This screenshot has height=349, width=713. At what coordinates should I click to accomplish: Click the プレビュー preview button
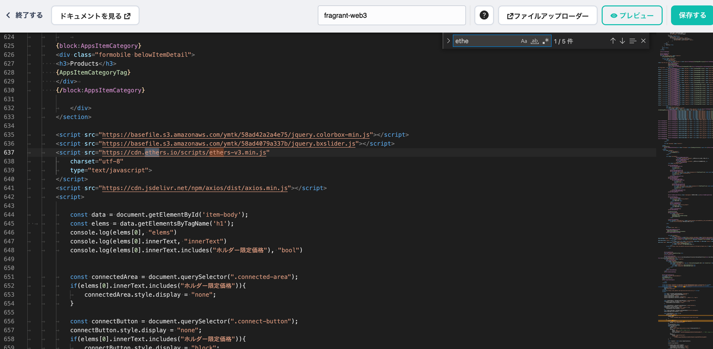click(x=632, y=16)
